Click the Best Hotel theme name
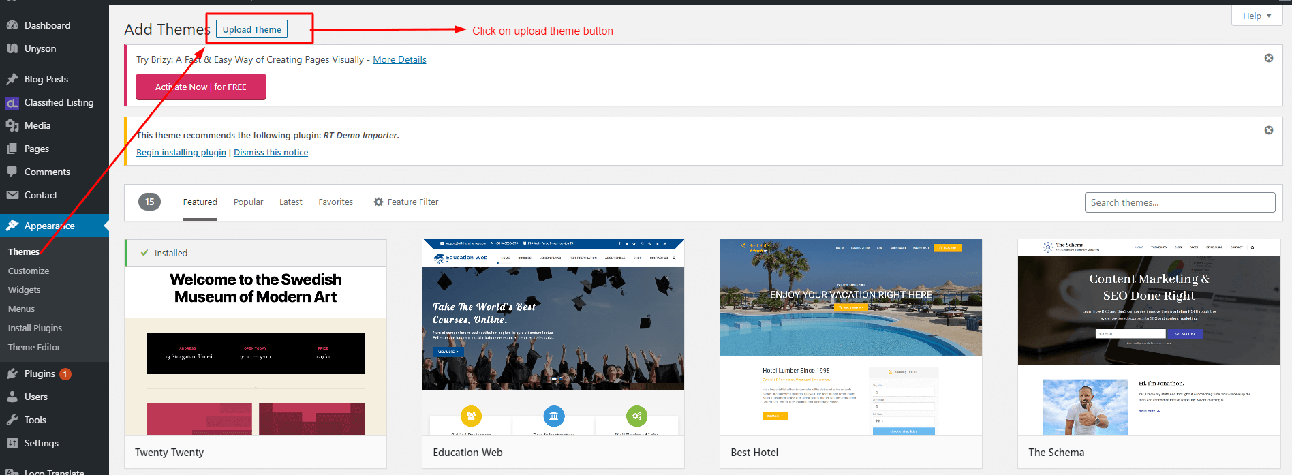 pyautogui.click(x=754, y=453)
